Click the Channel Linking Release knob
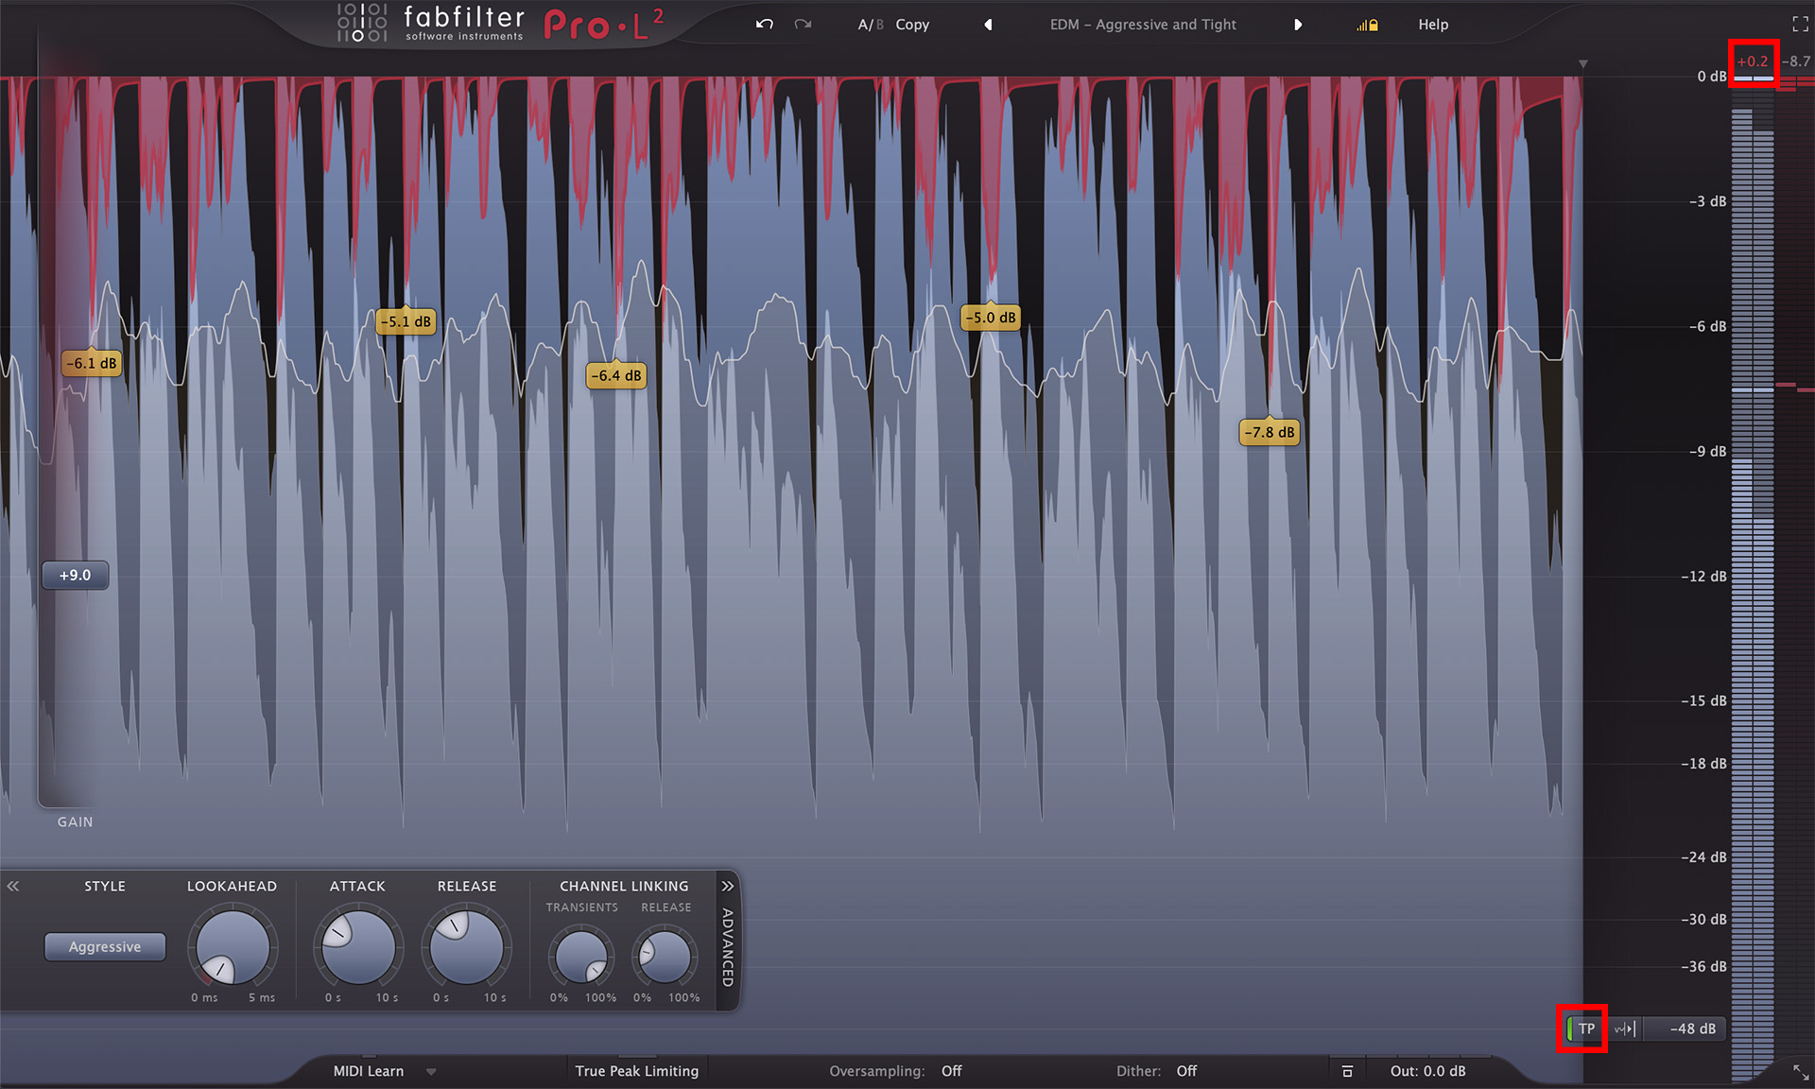Viewport: 1815px width, 1089px height. [665, 957]
